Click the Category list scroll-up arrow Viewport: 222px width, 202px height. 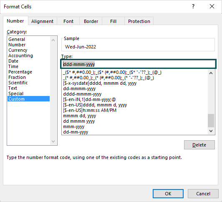click(53, 40)
